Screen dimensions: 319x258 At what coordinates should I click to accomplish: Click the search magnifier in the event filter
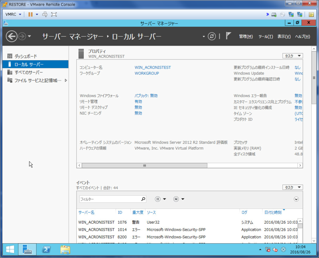click(x=144, y=199)
